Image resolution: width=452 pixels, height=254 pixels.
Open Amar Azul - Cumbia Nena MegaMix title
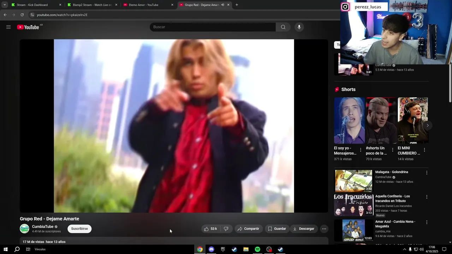coord(395,224)
